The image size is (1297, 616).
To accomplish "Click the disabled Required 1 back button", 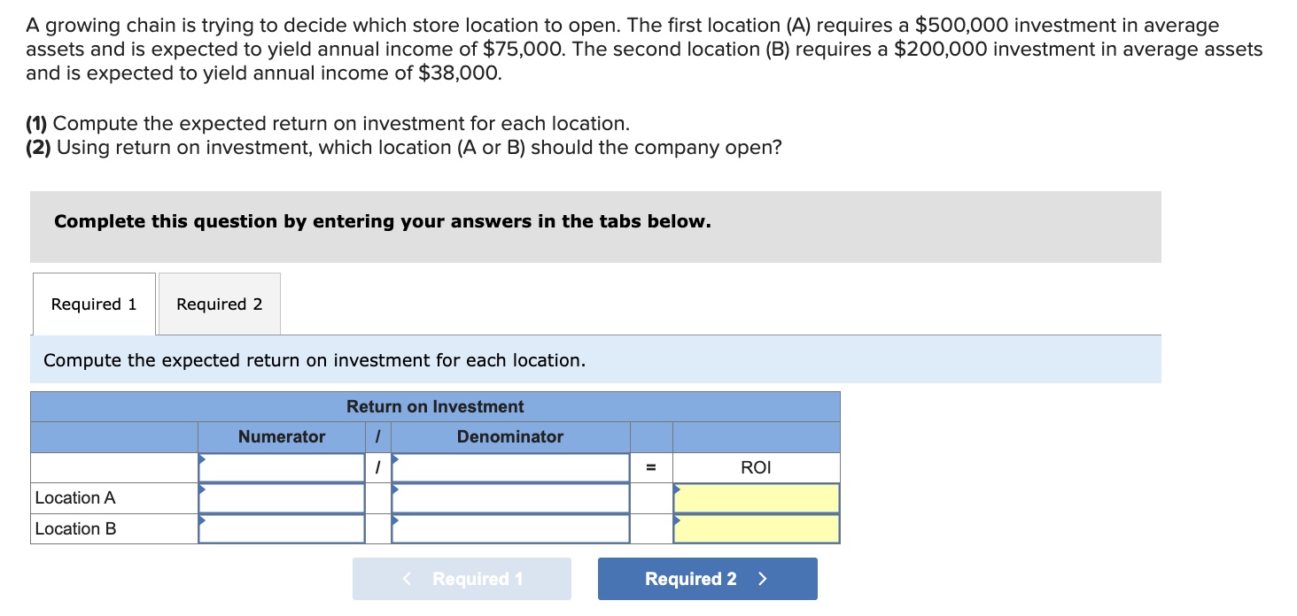I will coord(462,578).
